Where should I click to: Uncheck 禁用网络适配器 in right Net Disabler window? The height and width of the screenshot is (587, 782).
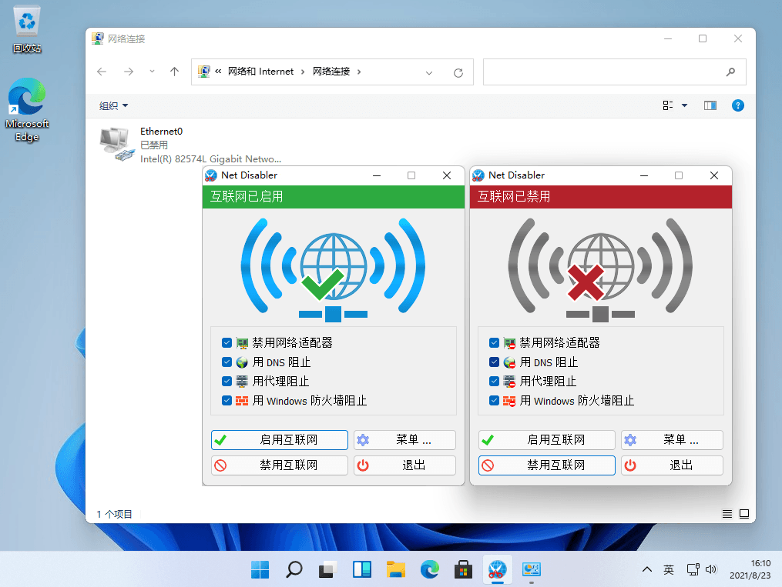494,342
